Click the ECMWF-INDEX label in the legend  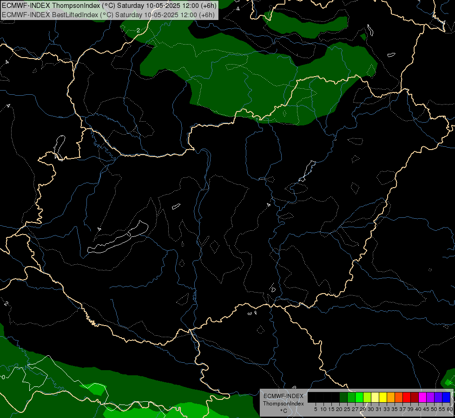284,396
